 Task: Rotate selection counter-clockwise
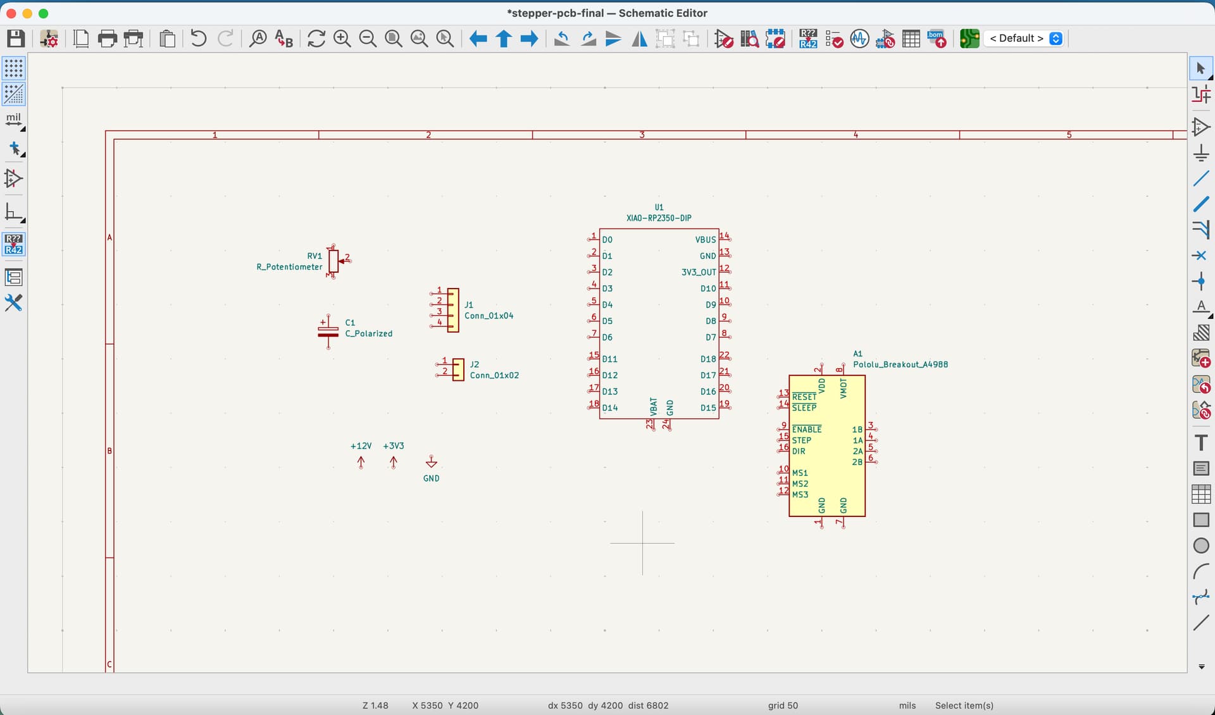pos(561,39)
